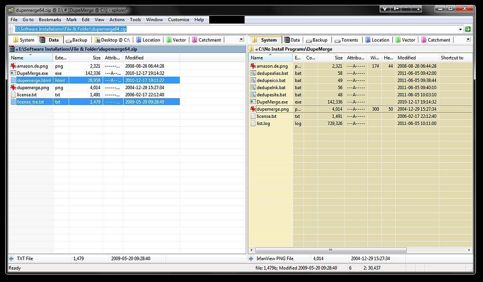Screen dimensions: 483x282
Task: Click the folder icon in right pane path header
Action: (x=251, y=49)
